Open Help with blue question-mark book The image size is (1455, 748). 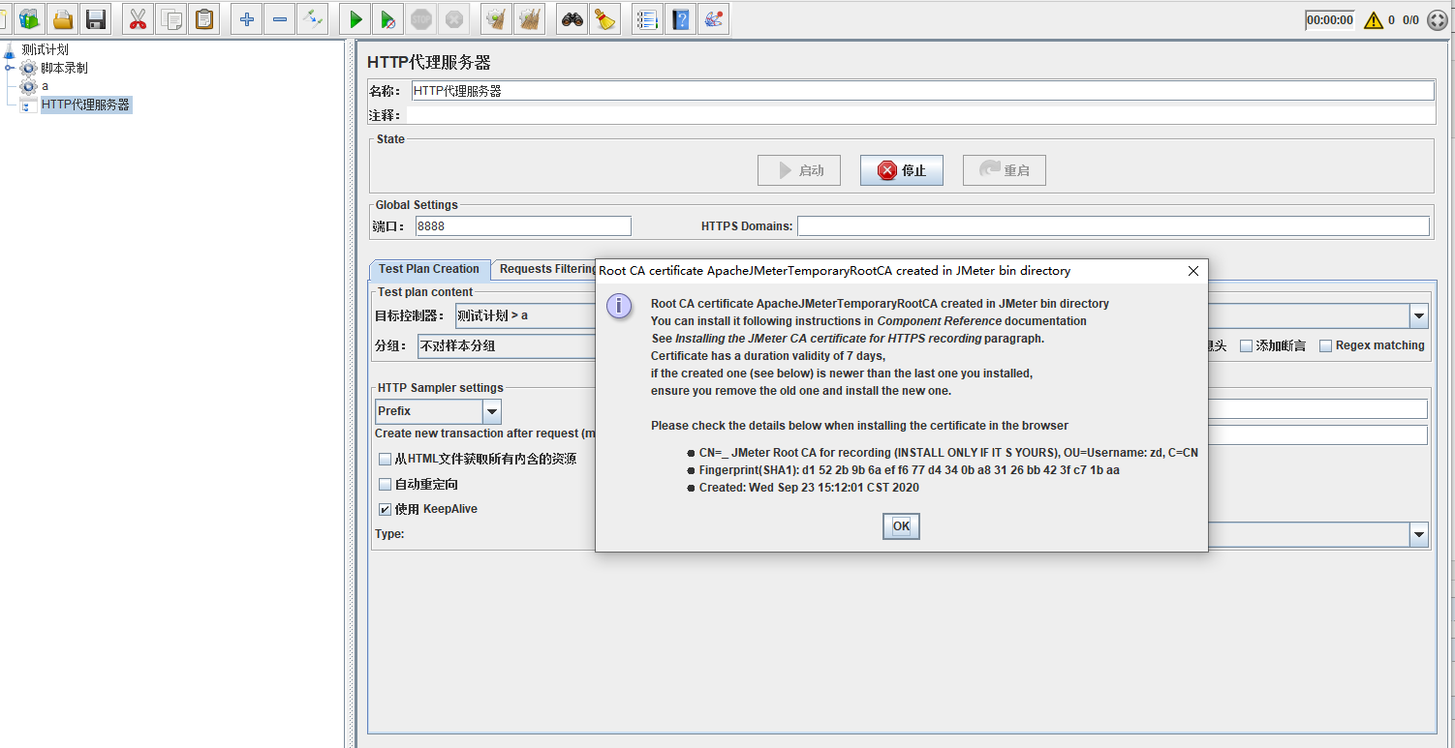(x=681, y=18)
